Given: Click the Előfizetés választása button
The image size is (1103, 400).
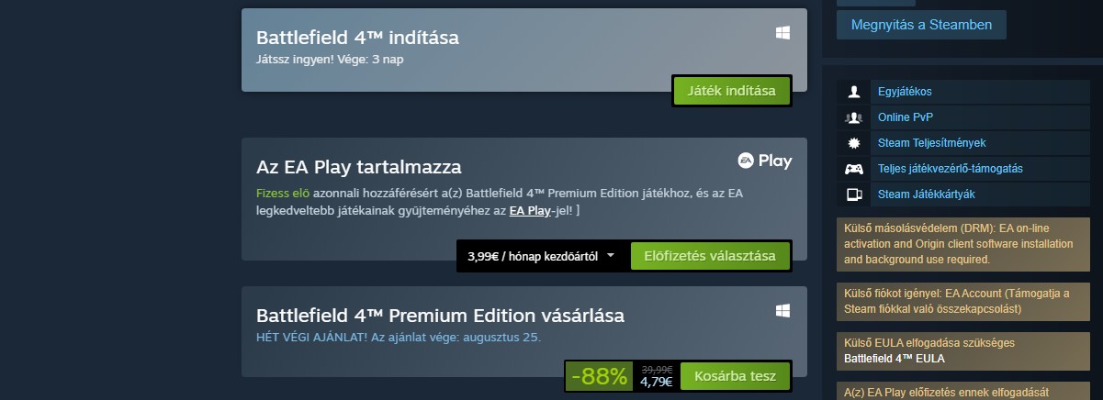Looking at the screenshot, I should click(710, 256).
